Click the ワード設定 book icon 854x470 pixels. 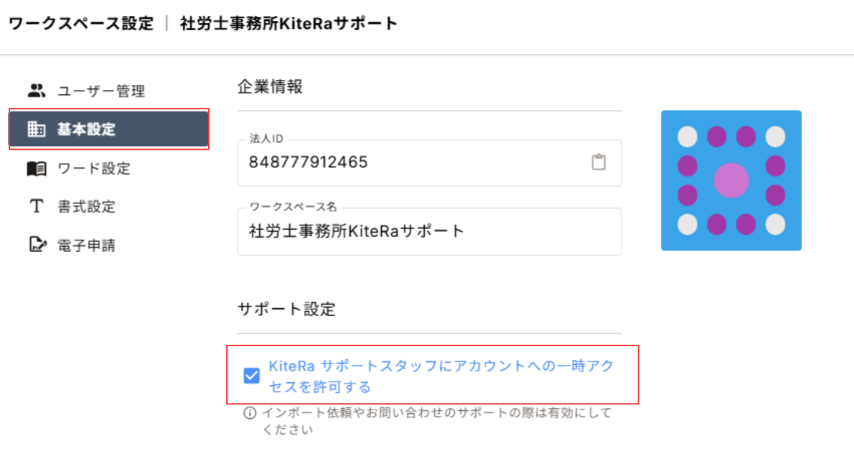click(36, 168)
